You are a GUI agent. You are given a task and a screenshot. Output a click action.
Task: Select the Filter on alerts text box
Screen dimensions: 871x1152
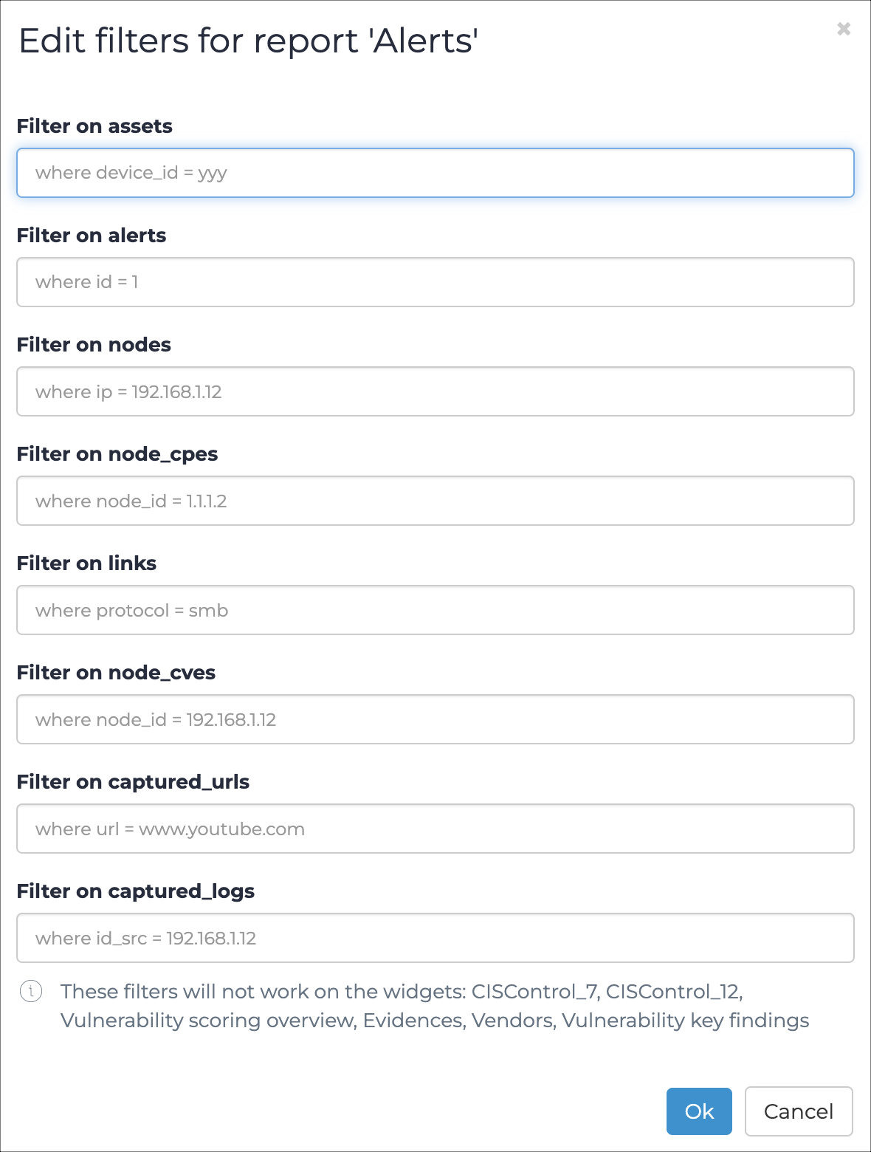point(435,282)
